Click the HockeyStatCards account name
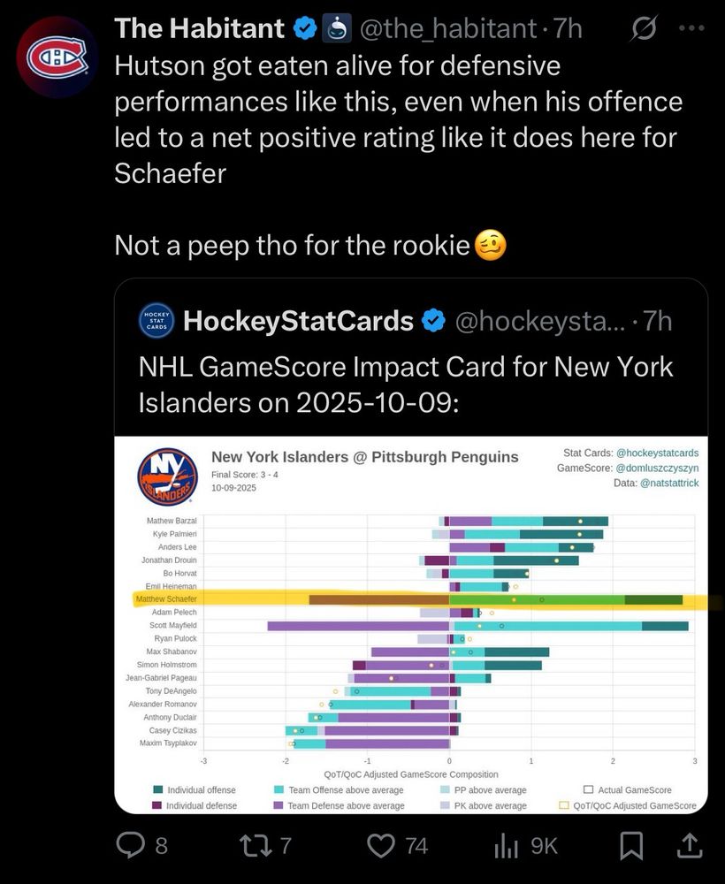725x884 pixels. coord(298,321)
